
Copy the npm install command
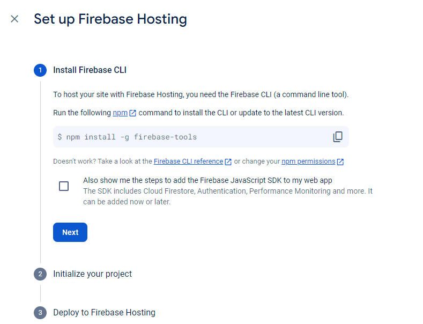click(x=337, y=137)
